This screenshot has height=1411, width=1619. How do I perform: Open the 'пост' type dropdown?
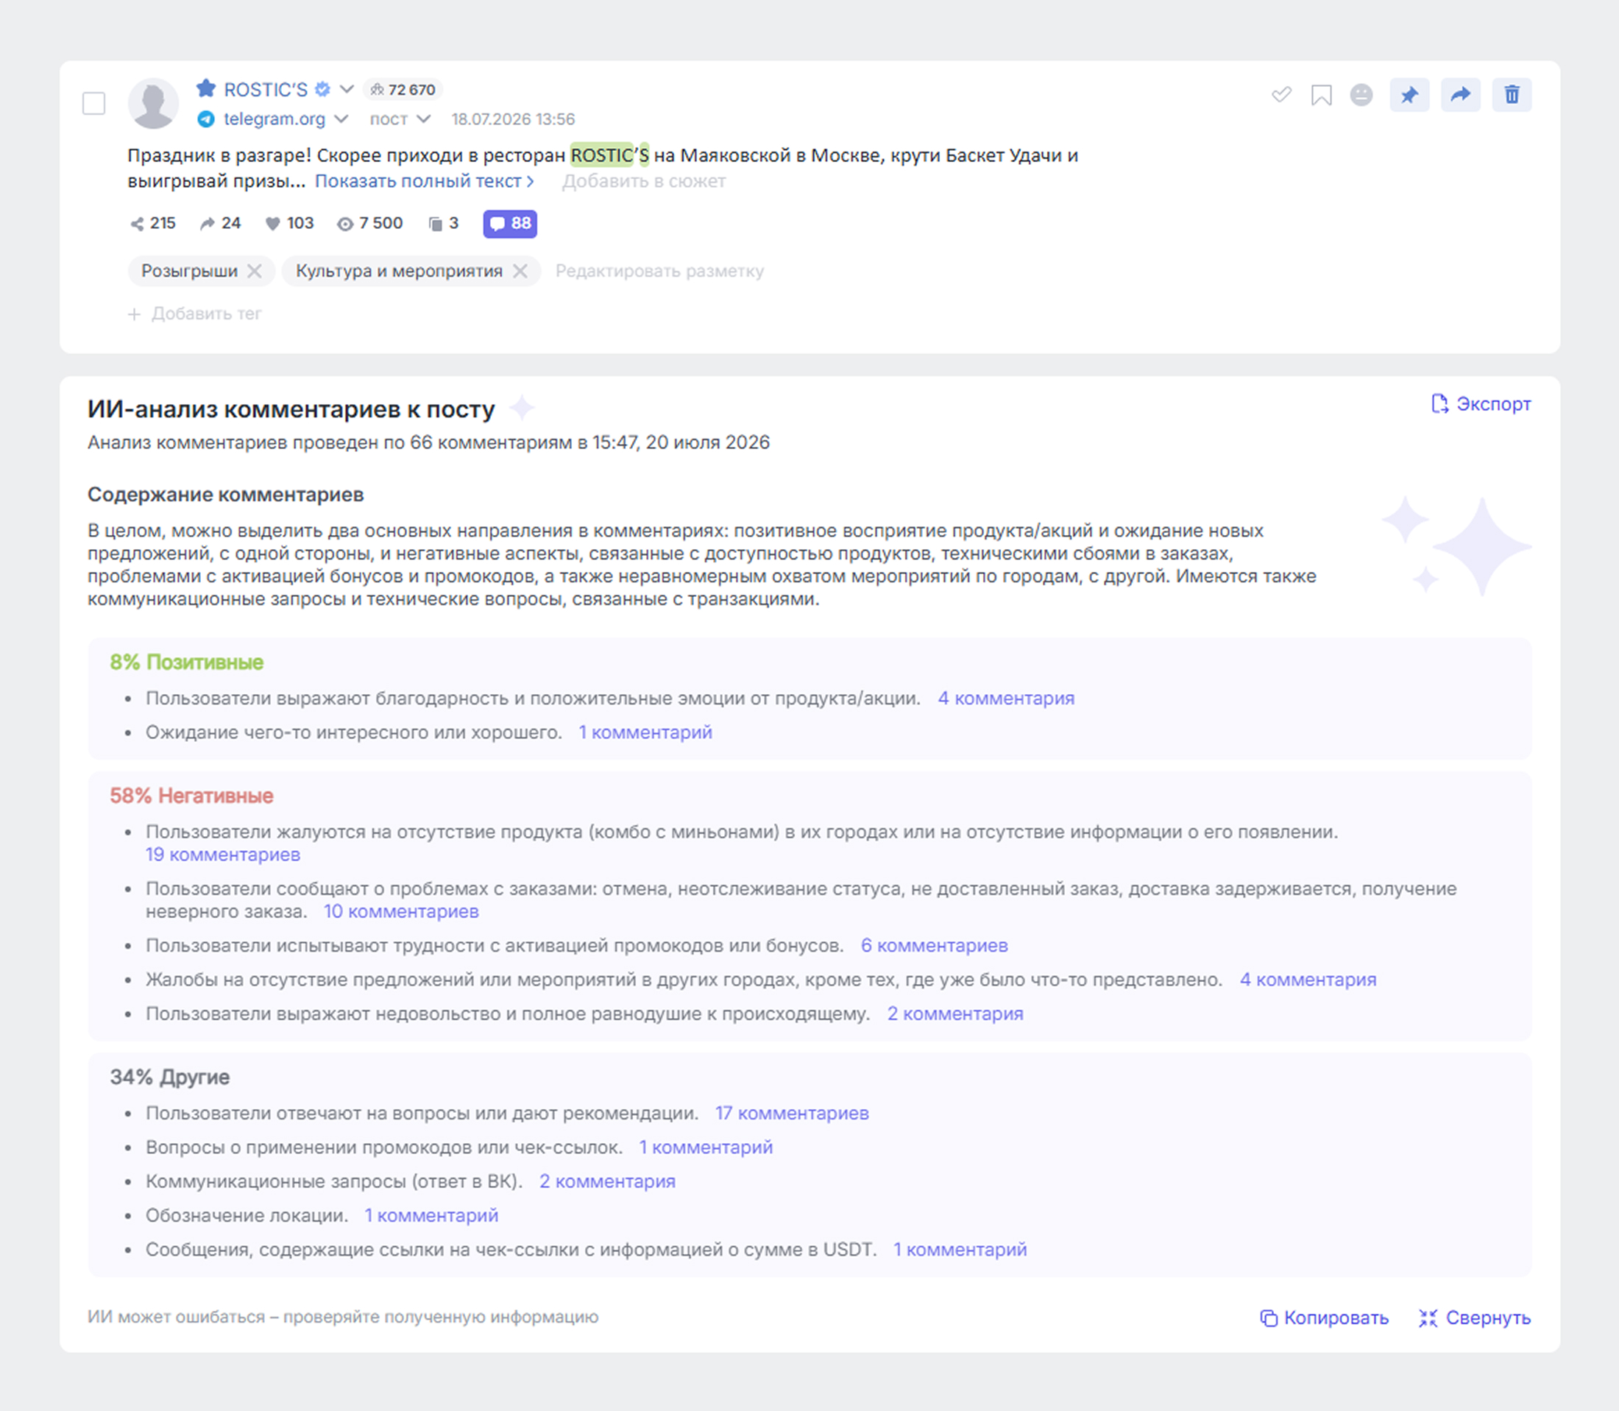click(400, 119)
